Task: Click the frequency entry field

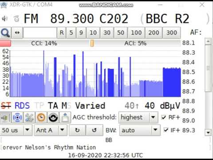Action: (40, 32)
